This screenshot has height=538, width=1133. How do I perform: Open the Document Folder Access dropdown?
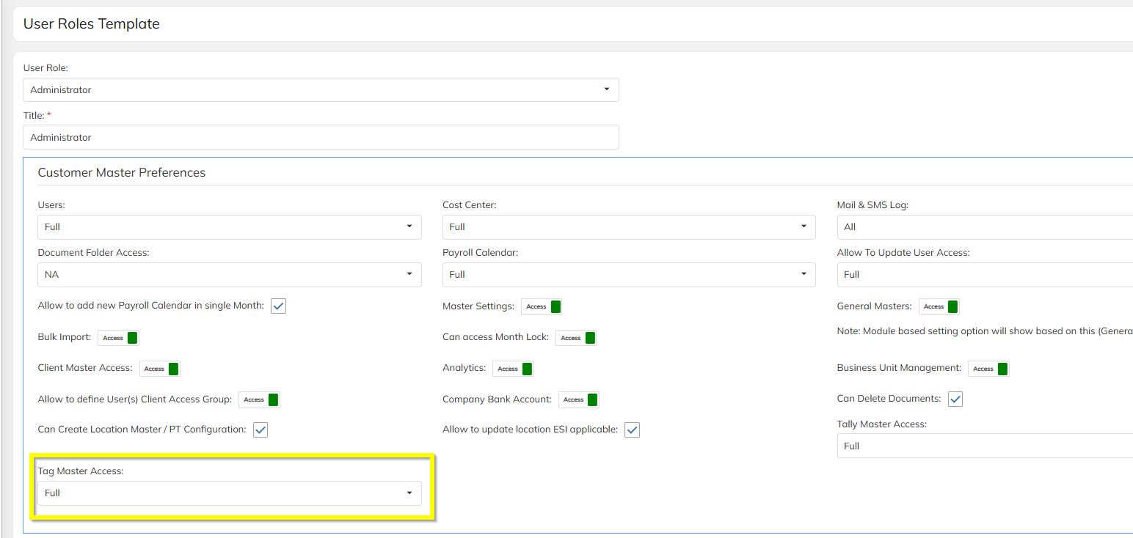pos(229,275)
